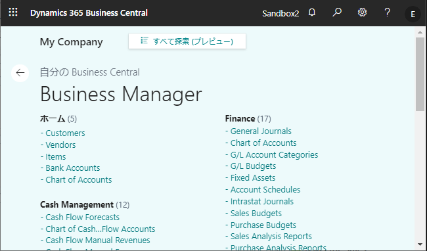The height and width of the screenshot is (251, 427).
Task: Click the すべて探索 (プレビュー) button
Action: tap(187, 41)
